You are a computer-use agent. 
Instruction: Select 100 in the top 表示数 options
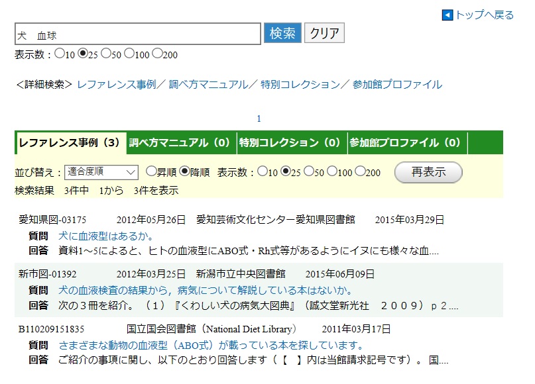tap(129, 53)
